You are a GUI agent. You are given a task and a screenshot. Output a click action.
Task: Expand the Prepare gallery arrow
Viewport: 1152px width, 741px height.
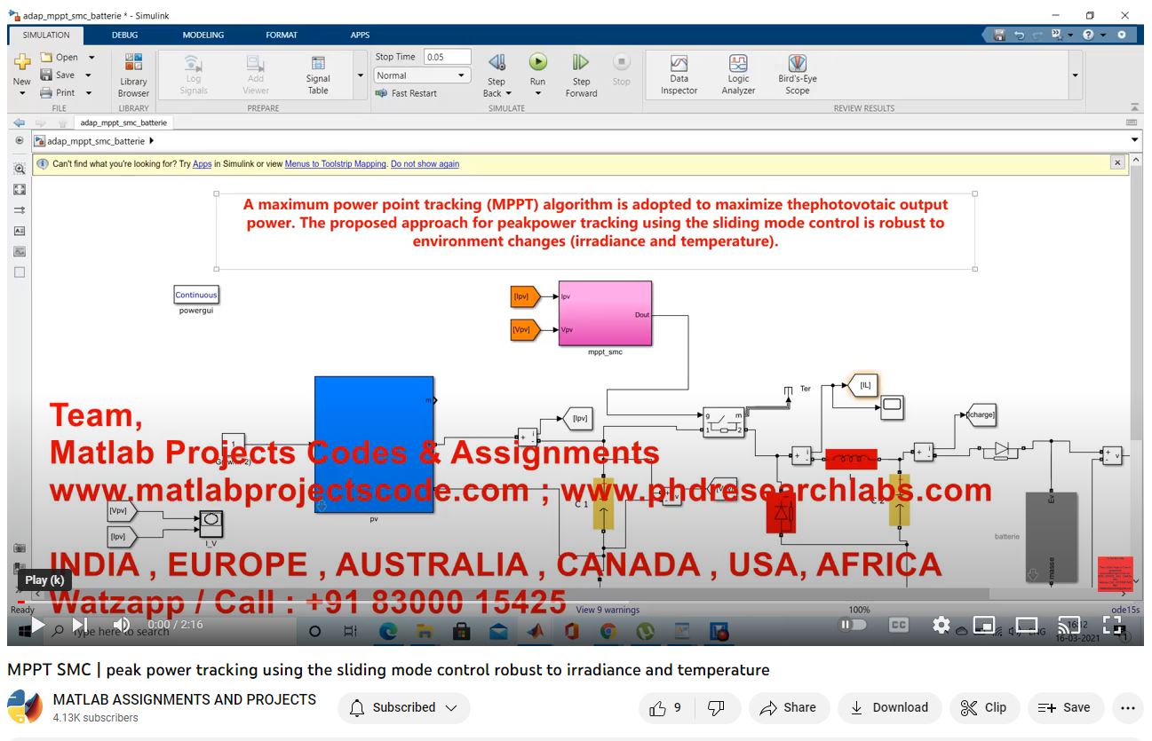pos(361,75)
